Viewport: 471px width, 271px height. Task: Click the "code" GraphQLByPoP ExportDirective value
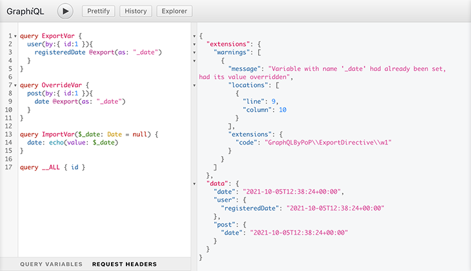tap(328, 143)
